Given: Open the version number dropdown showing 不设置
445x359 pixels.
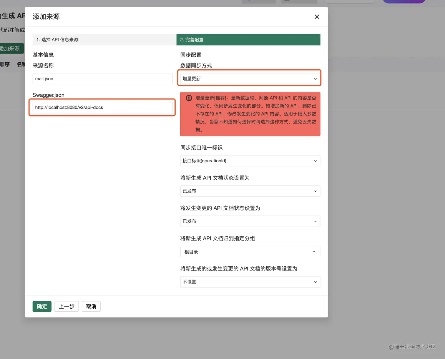Looking at the screenshot, I should [x=250, y=282].
